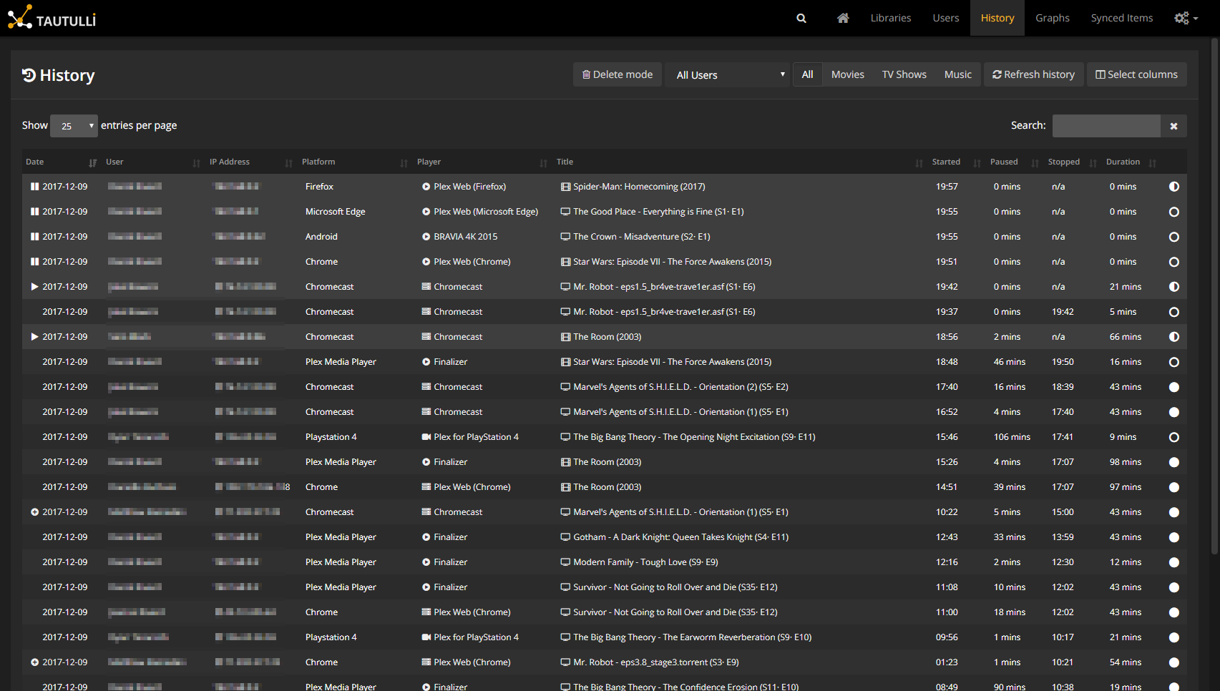Open the entries per page dropdown showing 25

pyautogui.click(x=74, y=125)
